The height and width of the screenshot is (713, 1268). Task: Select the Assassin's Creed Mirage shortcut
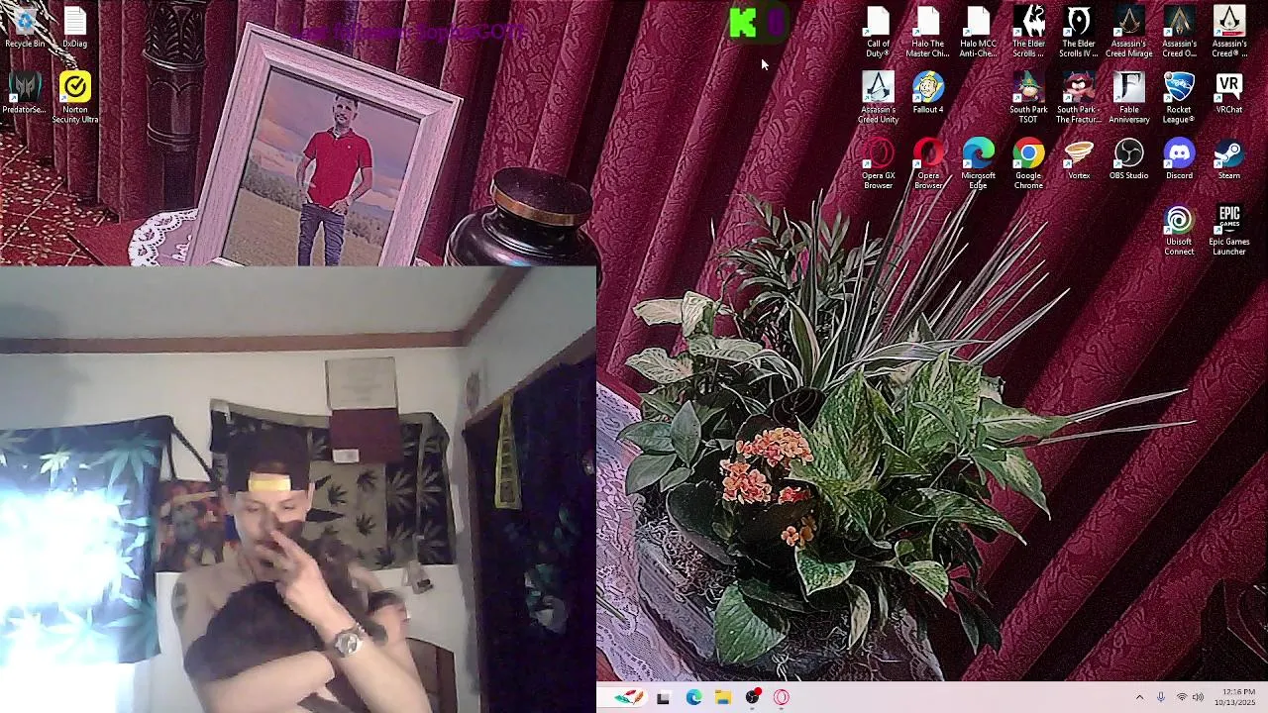coord(1129,33)
